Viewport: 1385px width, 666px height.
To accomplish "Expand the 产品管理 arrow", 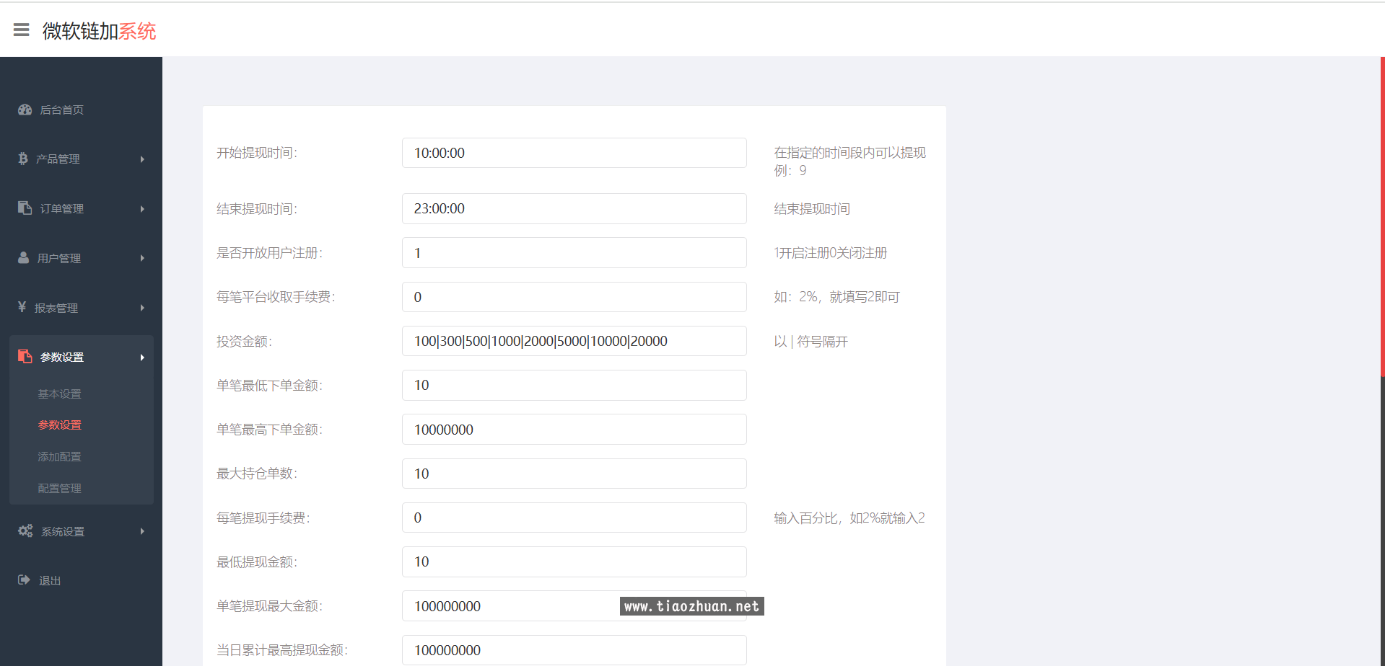I will click(142, 159).
